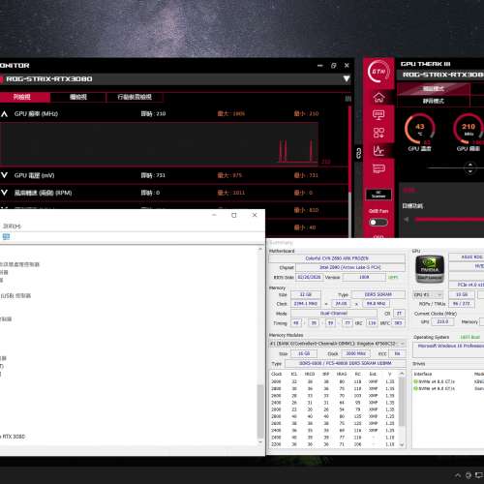The width and height of the screenshot is (484, 484).
Task: Click the GPU temperature gauge showing 43
Action: (419, 129)
